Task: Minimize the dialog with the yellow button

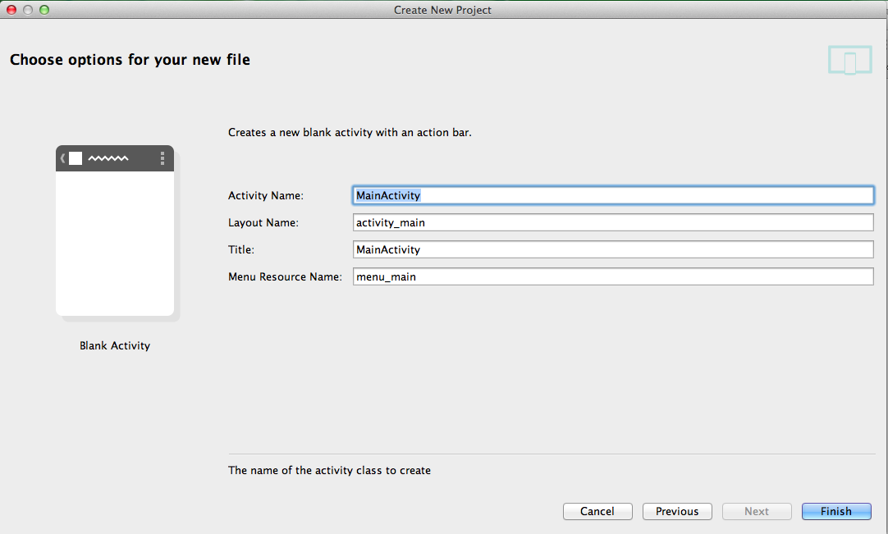Action: [x=28, y=10]
